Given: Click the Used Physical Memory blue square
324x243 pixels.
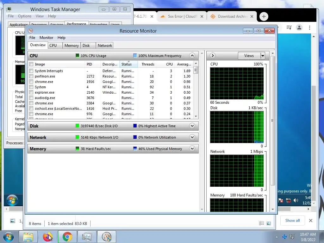Looking at the screenshot, I should pos(135,149).
